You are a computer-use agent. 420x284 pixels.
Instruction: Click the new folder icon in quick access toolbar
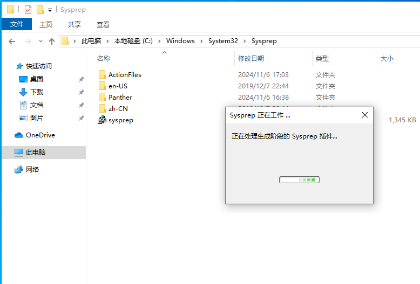pyautogui.click(x=40, y=10)
